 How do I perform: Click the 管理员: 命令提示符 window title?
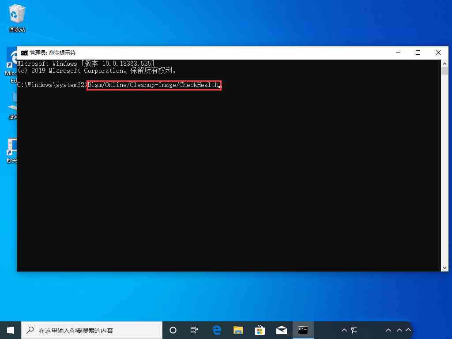click(x=53, y=53)
